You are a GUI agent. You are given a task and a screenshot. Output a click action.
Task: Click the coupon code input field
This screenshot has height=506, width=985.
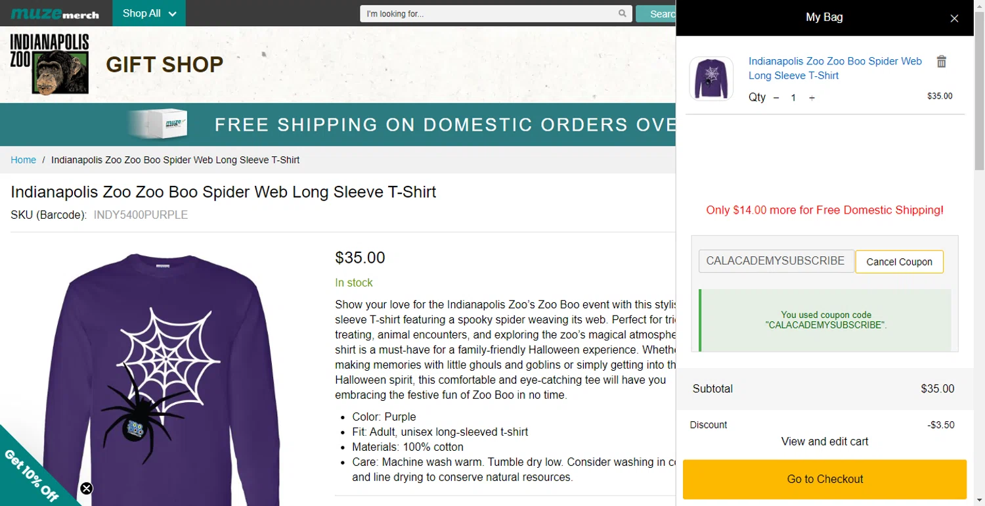point(776,261)
